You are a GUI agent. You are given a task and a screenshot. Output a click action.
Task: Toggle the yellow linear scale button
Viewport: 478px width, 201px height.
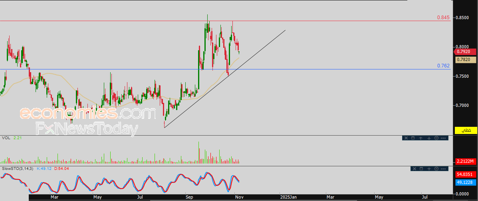pyautogui.click(x=466, y=130)
